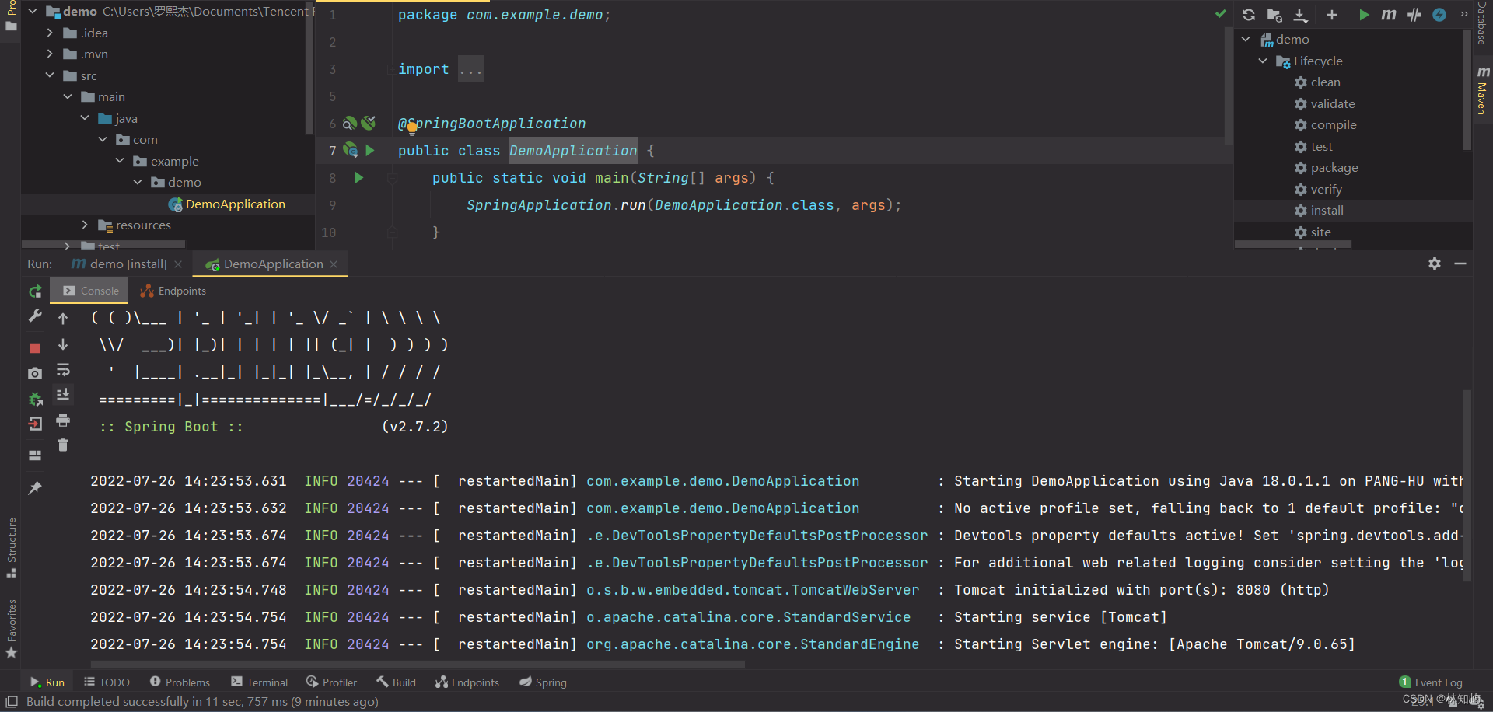The image size is (1493, 712).
Task: Open Maven settings gear in the run panel
Action: click(1435, 264)
